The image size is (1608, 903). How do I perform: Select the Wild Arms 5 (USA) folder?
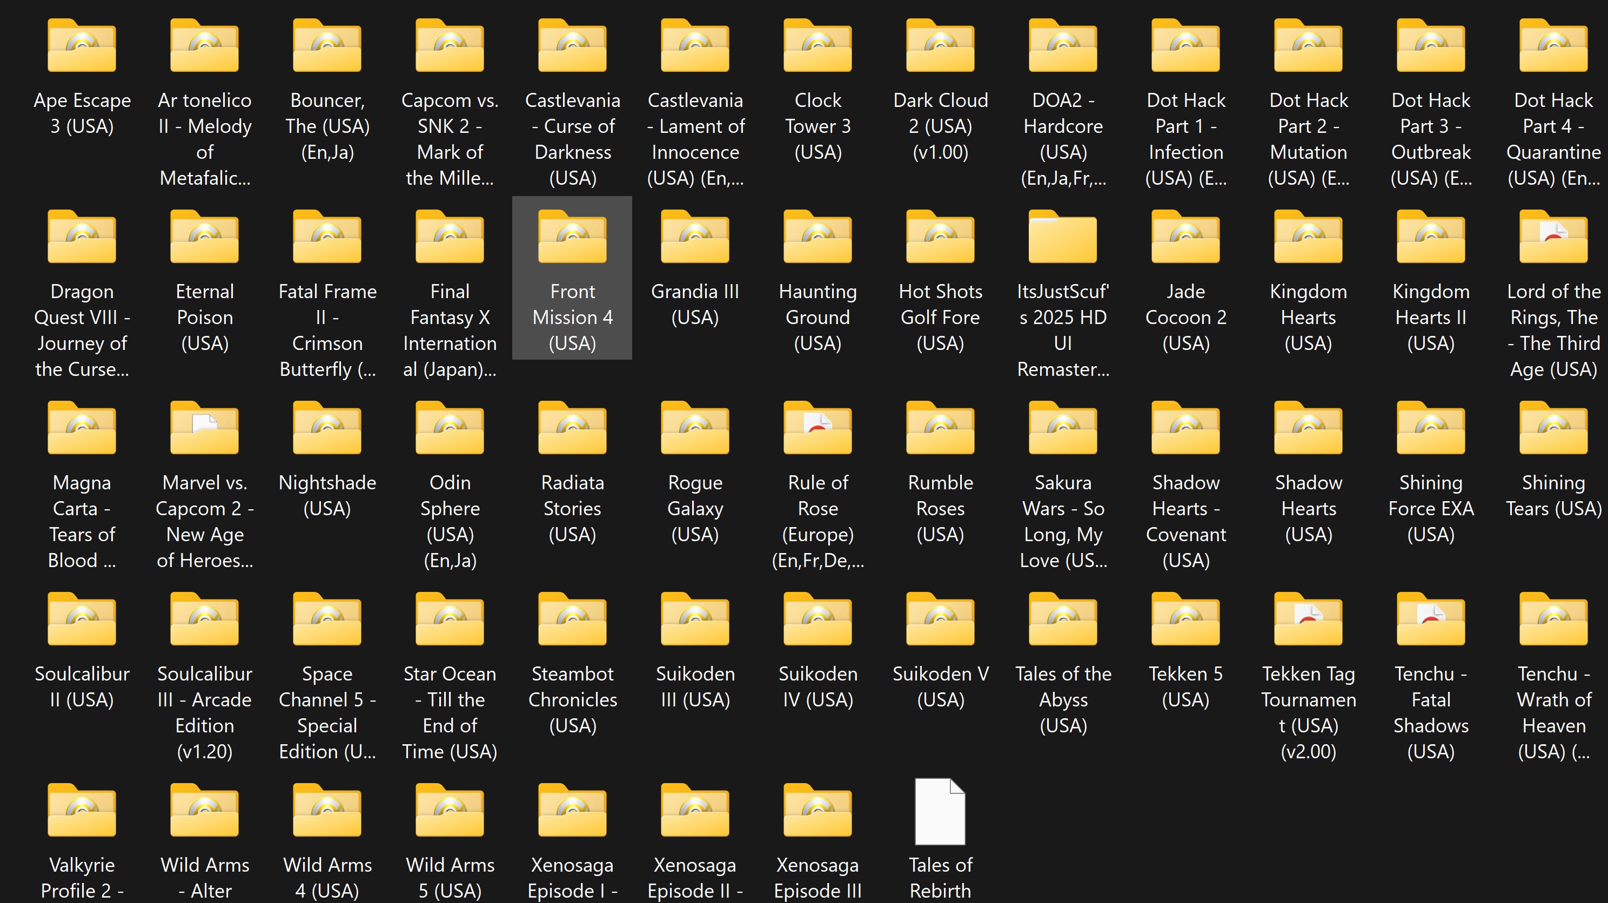click(450, 810)
